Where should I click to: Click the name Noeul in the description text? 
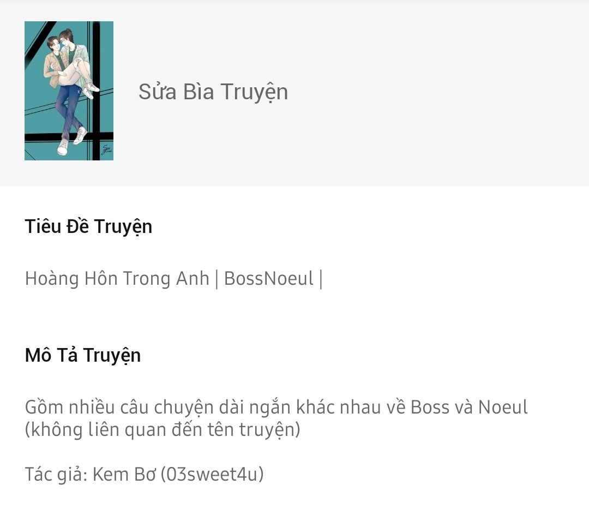tap(503, 407)
